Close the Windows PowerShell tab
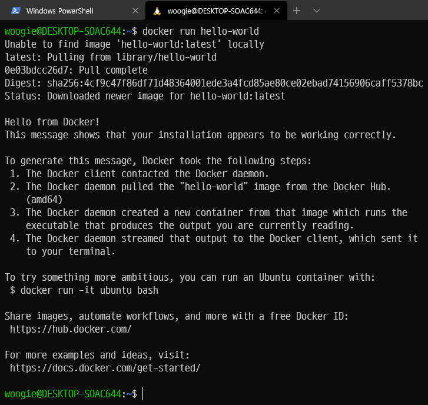 coord(135,11)
